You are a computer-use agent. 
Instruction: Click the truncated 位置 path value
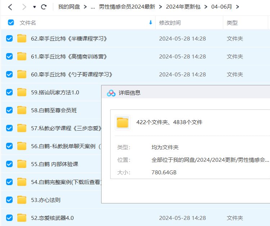click(x=210, y=160)
